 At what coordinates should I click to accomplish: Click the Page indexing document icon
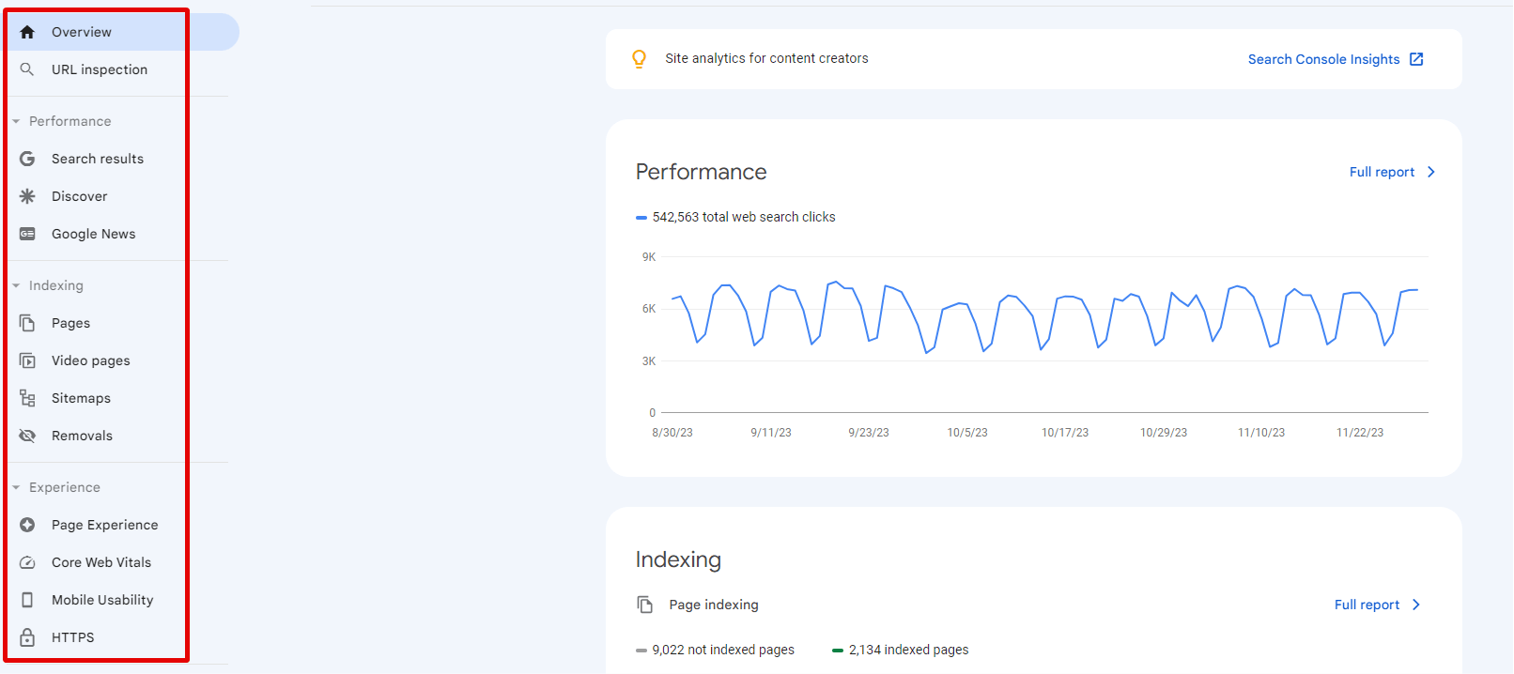(645, 605)
